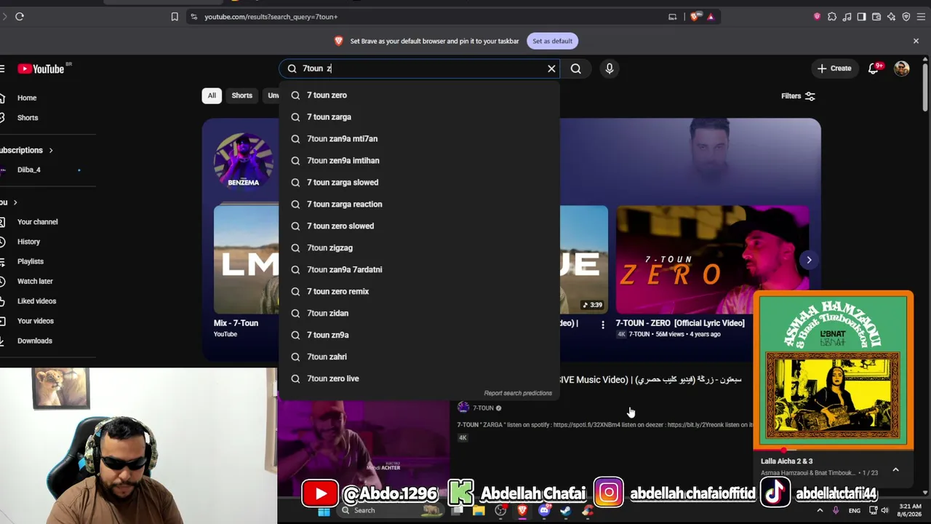The image size is (931, 524).
Task: Click the pink shield extension icon
Action: [817, 17]
